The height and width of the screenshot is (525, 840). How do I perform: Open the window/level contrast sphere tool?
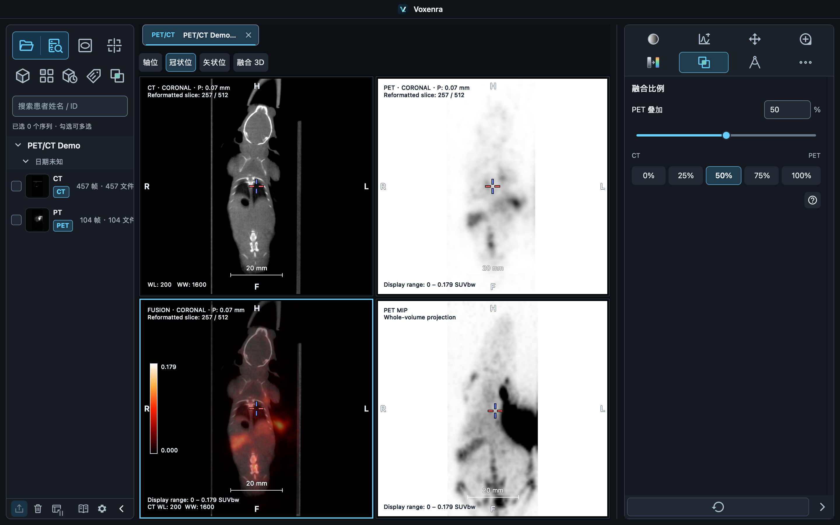[x=653, y=39]
